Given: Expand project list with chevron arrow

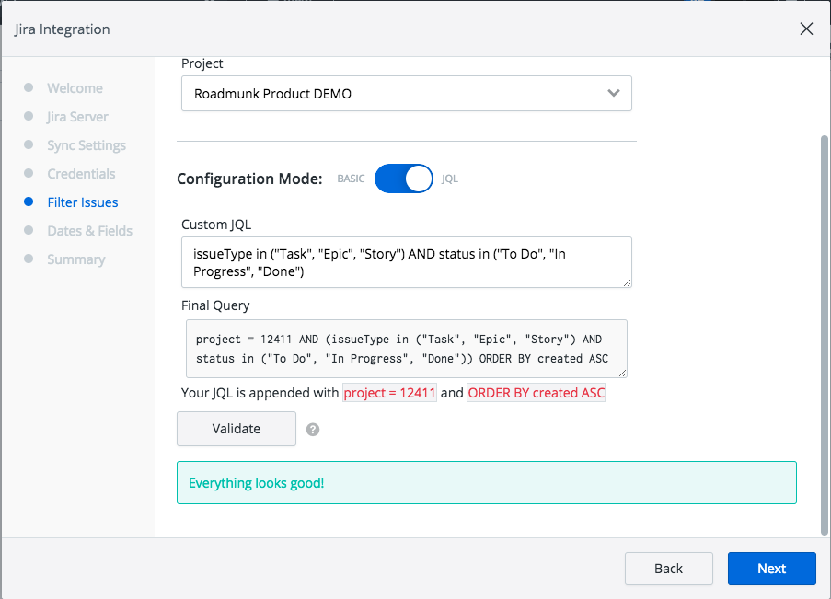Looking at the screenshot, I should coord(614,94).
